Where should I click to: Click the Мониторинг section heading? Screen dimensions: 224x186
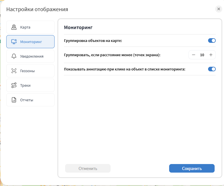78,27
